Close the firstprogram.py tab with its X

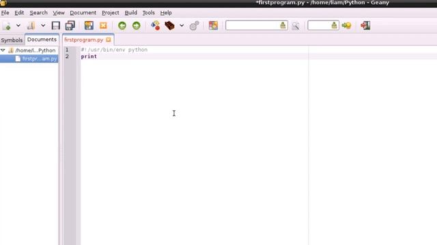click(109, 39)
